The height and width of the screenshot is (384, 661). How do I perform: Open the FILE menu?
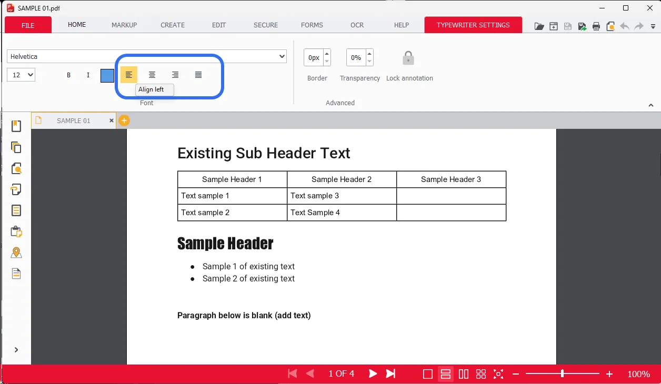tap(28, 25)
